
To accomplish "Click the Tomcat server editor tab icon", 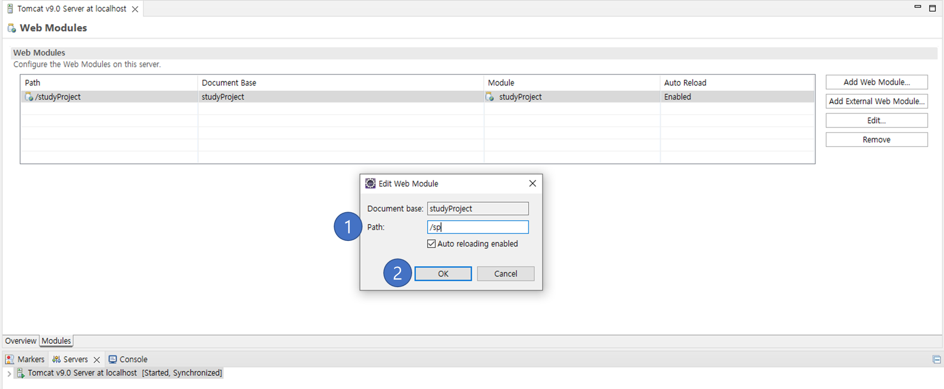I will 10,9.
